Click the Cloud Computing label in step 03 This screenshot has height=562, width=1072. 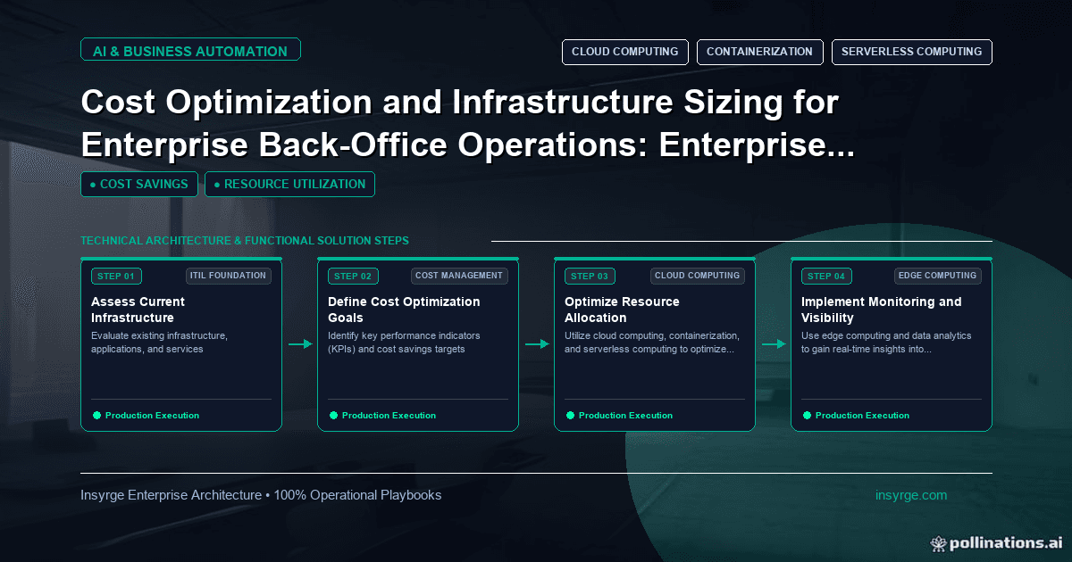pyautogui.click(x=698, y=276)
